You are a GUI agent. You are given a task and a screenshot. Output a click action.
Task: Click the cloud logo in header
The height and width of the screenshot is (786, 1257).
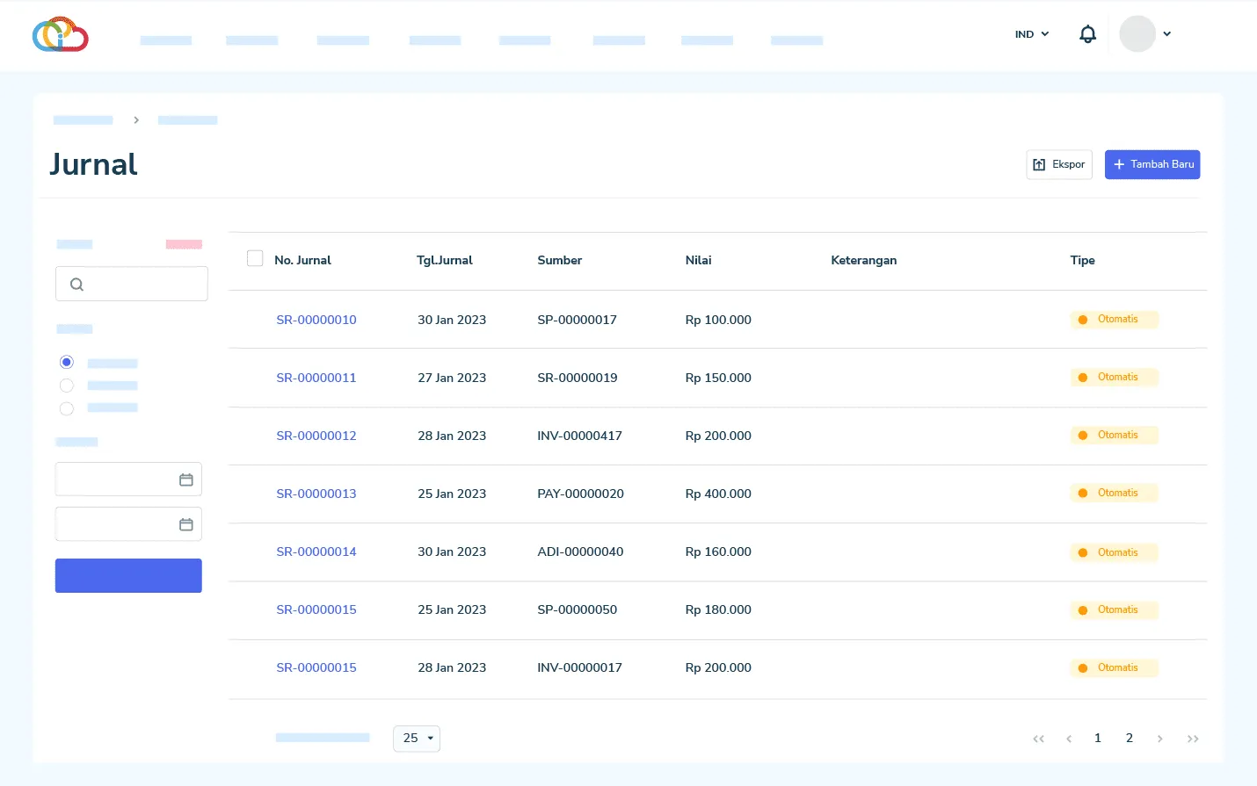pos(61,34)
